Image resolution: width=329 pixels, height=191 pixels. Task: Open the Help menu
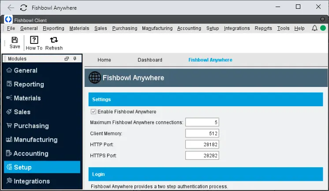pos(299,28)
